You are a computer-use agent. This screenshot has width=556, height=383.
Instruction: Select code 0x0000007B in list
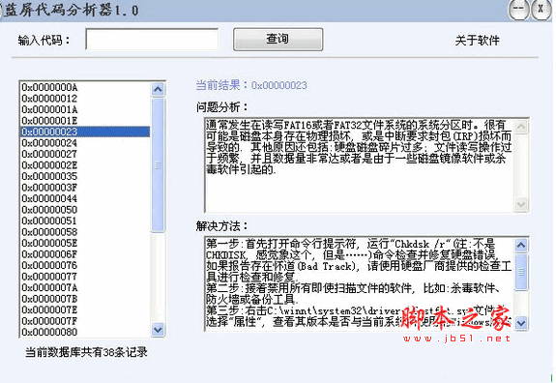pyautogui.click(x=85, y=299)
